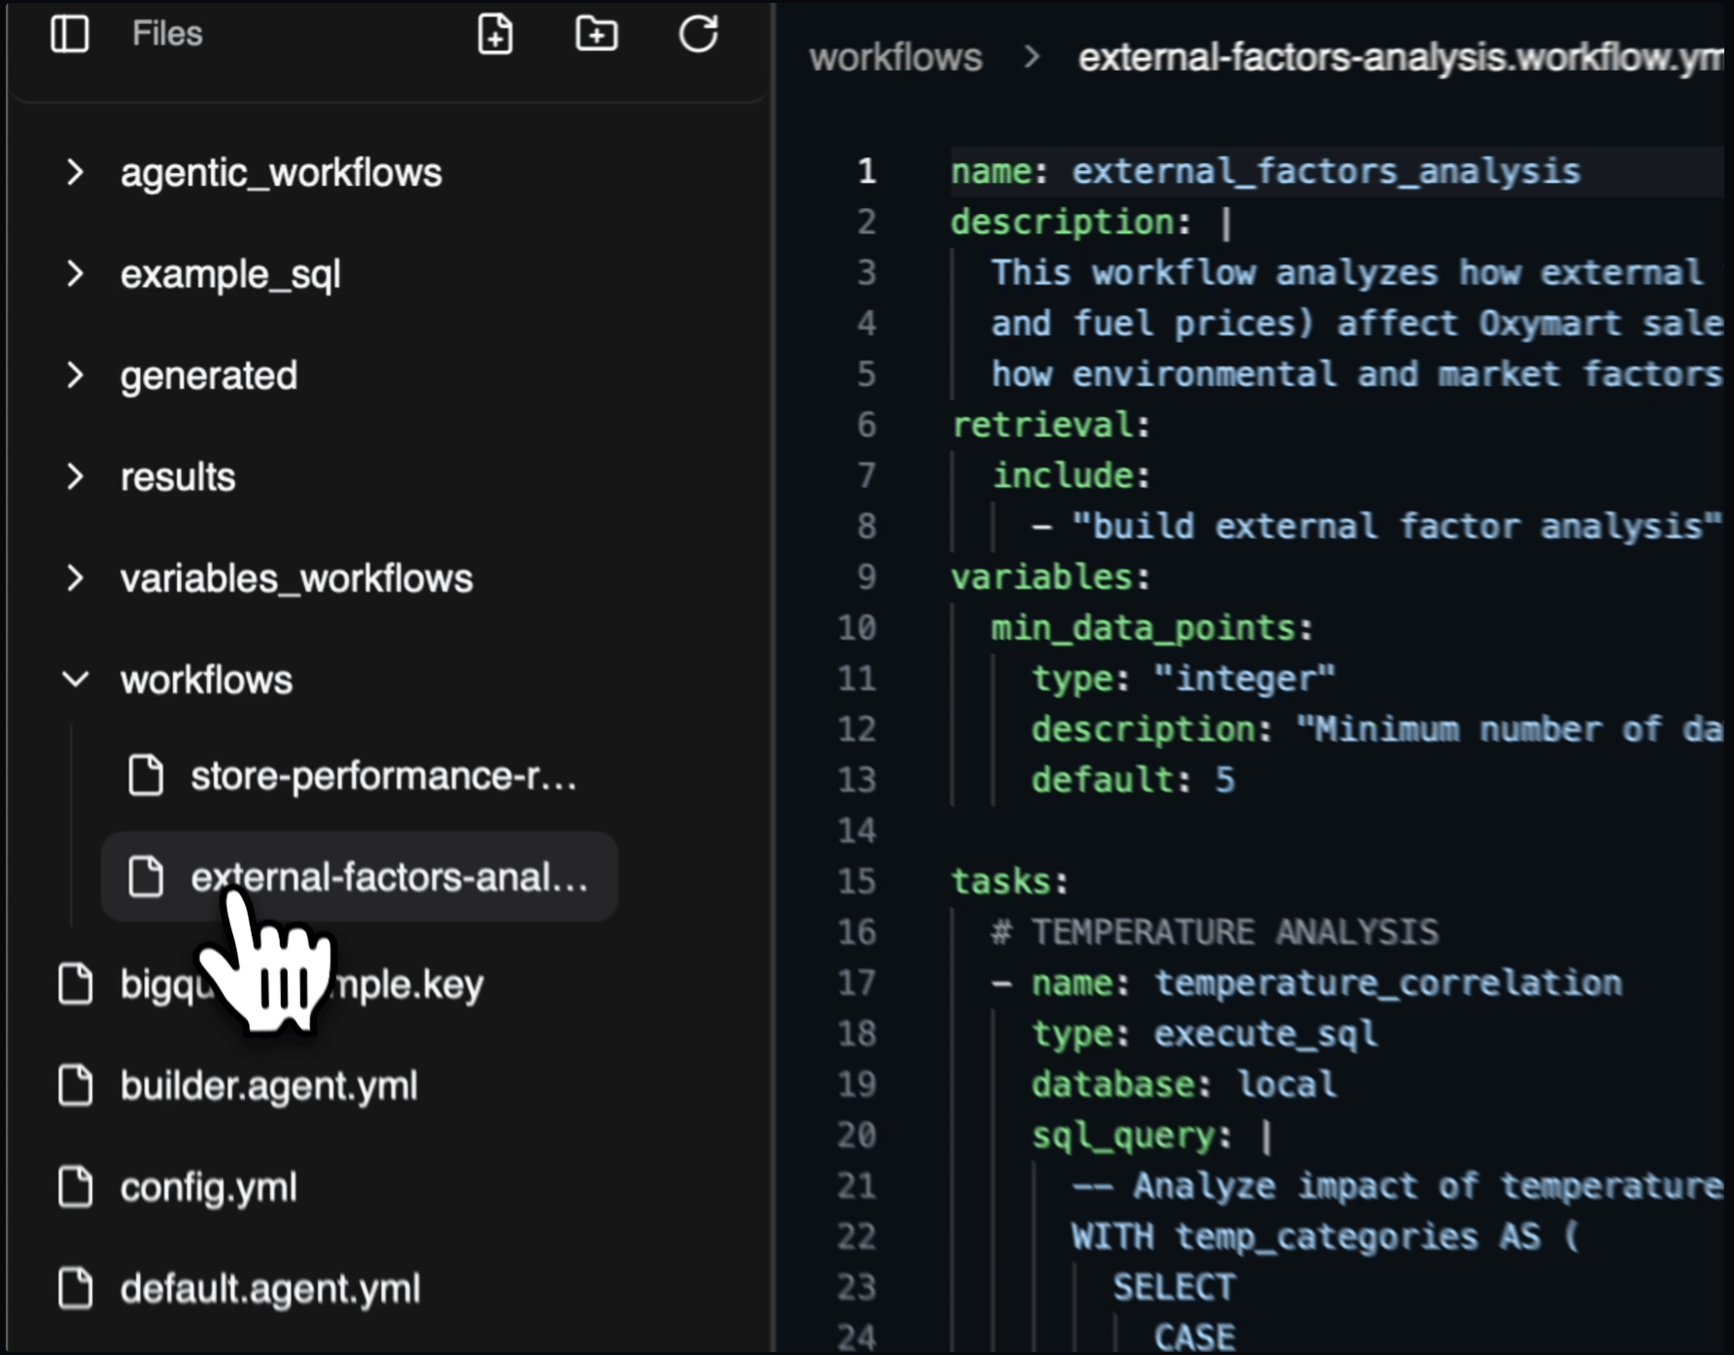This screenshot has height=1355, width=1734.
Task: Expand the variables_workflows folder chevron
Action: tap(75, 578)
